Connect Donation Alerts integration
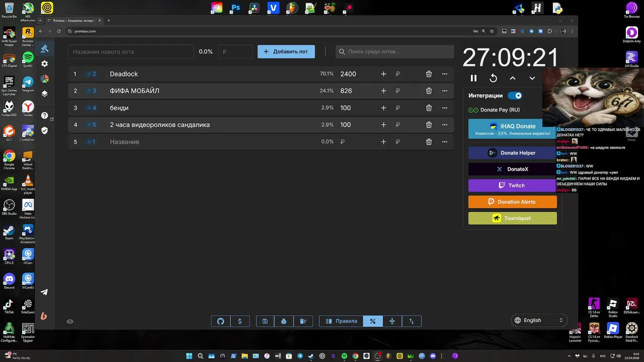Image resolution: width=644 pixels, height=362 pixels. tap(512, 202)
